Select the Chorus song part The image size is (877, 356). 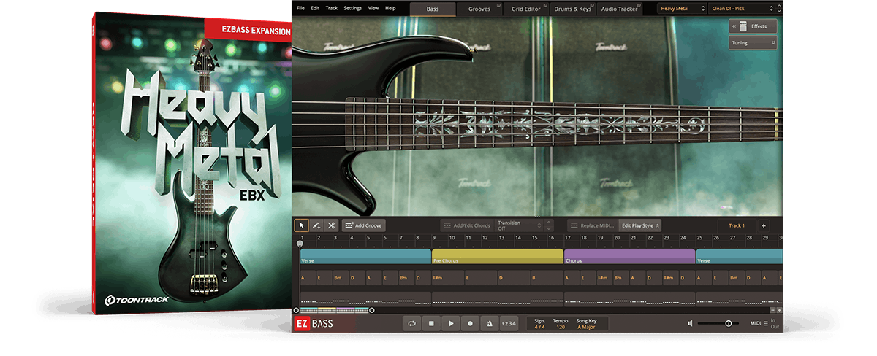629,257
